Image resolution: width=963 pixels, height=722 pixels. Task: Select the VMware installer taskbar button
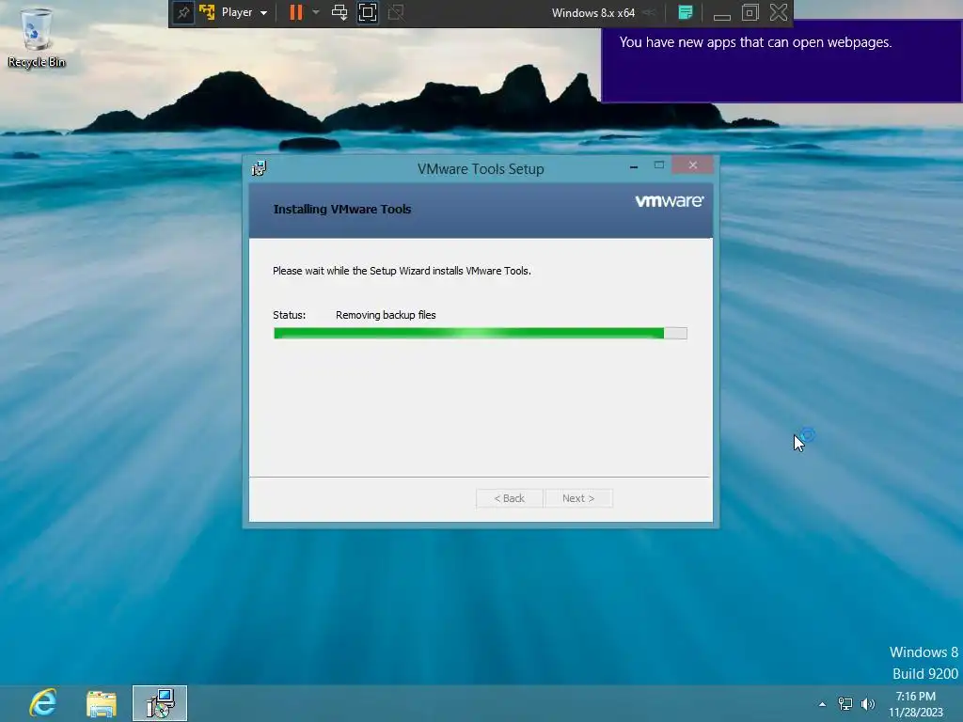pyautogui.click(x=160, y=703)
